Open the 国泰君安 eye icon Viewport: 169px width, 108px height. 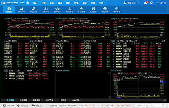[57, 10]
